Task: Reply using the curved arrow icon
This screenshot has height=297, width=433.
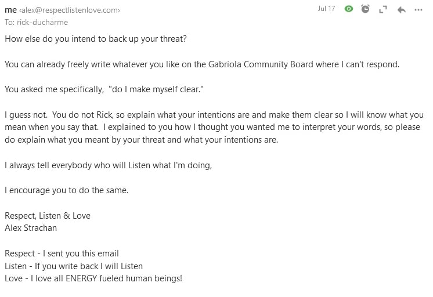Action: [x=402, y=10]
